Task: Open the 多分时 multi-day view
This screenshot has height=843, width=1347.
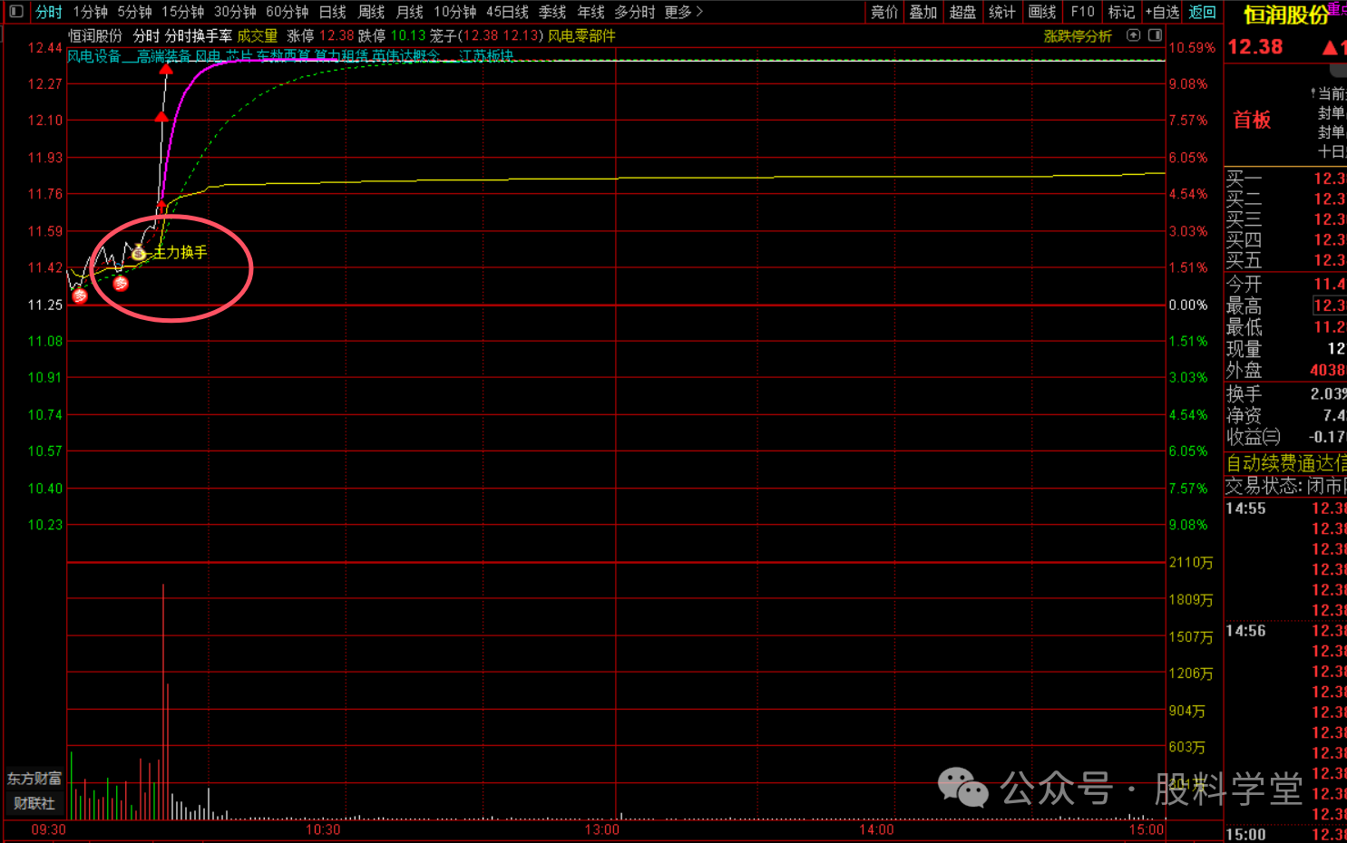Action: (634, 12)
